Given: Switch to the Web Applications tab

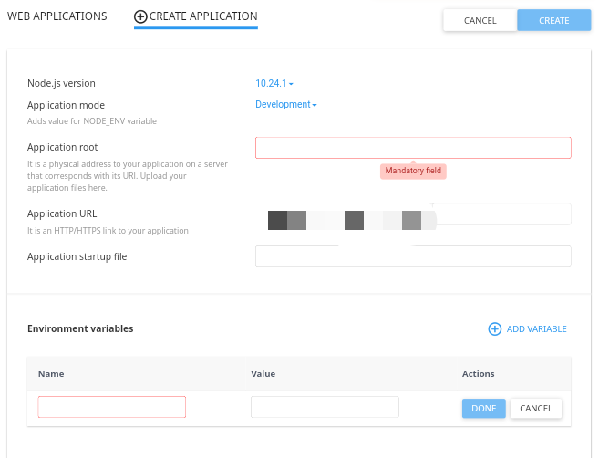Looking at the screenshot, I should point(57,16).
